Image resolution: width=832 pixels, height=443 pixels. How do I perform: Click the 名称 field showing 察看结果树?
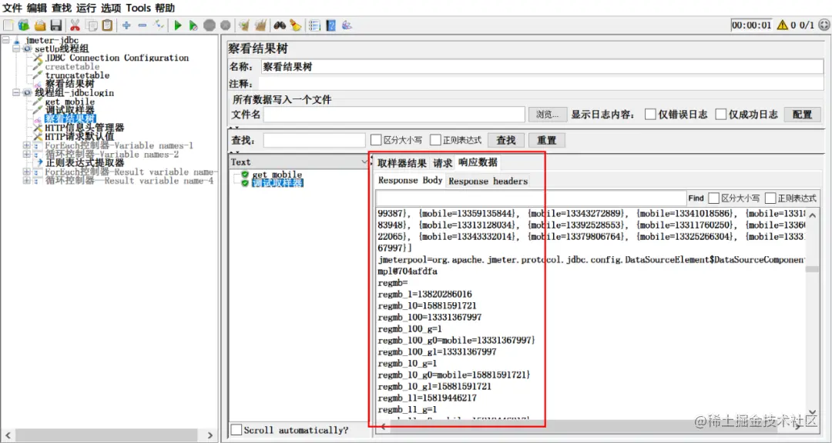(542, 67)
